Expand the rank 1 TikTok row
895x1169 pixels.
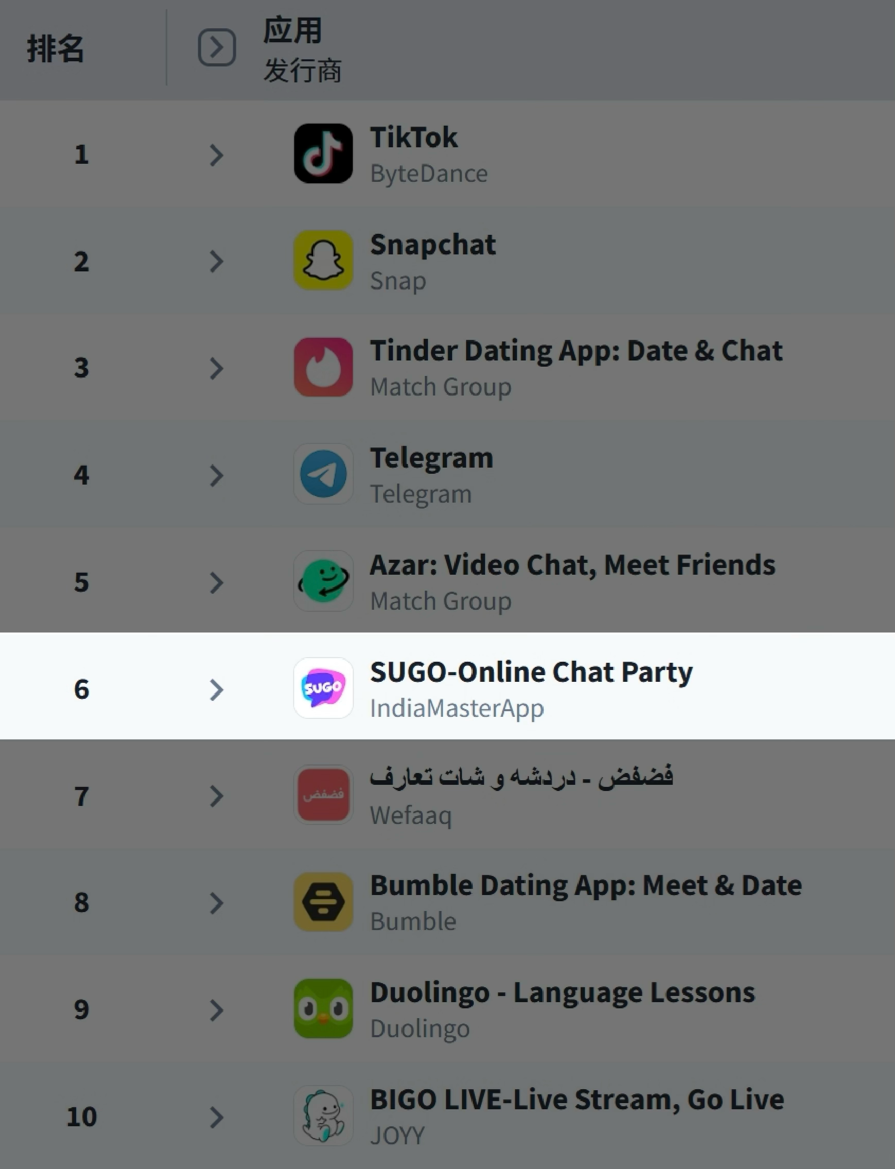coord(216,155)
